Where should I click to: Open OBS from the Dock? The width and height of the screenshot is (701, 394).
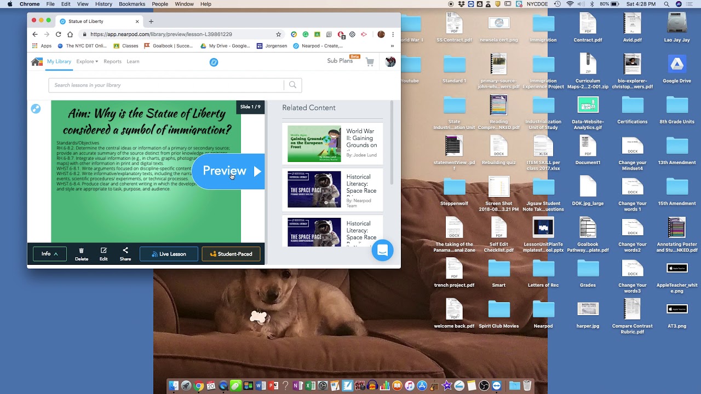(x=484, y=386)
